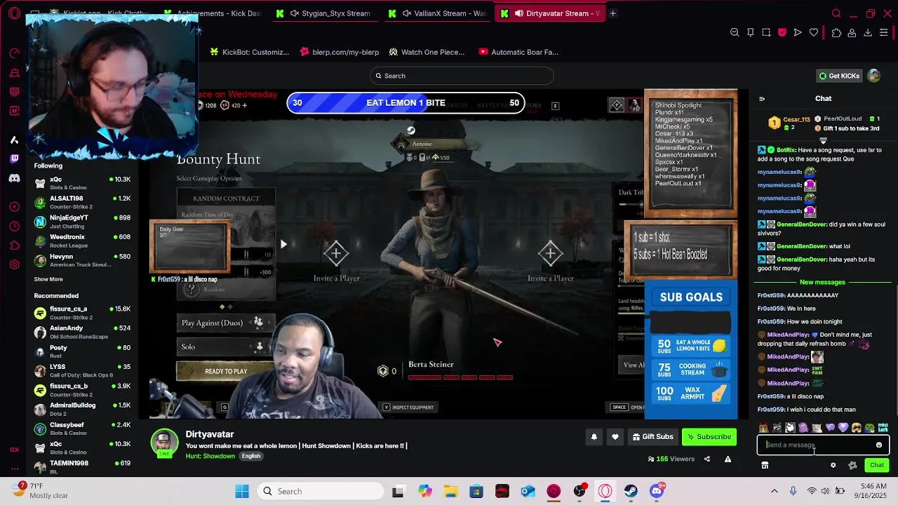Open xQc channel in Following list

point(82,182)
